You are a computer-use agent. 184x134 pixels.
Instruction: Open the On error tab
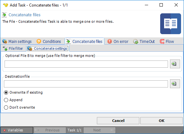[x=118, y=41]
